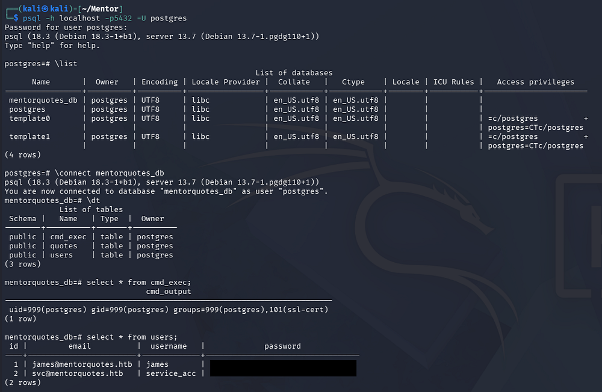Select cmd_exec in the tables list
The height and width of the screenshot is (392, 602).
[x=68, y=237]
